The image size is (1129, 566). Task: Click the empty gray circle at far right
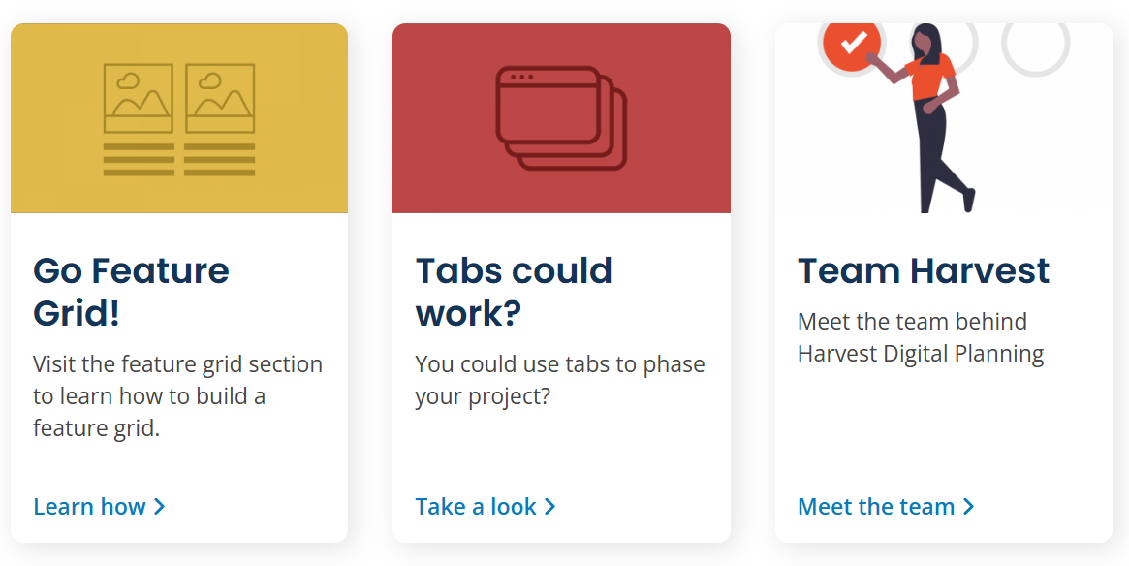pos(1035,45)
